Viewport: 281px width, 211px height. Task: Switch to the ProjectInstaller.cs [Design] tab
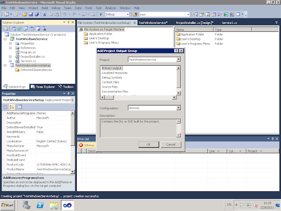194,23
